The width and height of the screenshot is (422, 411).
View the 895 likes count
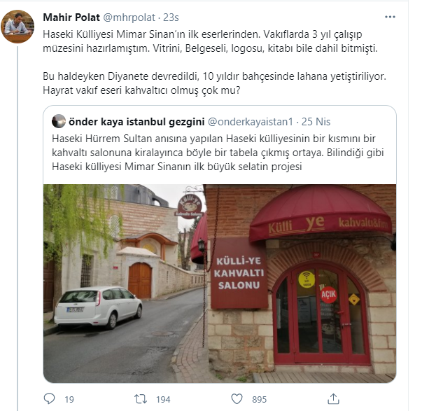coord(259,399)
